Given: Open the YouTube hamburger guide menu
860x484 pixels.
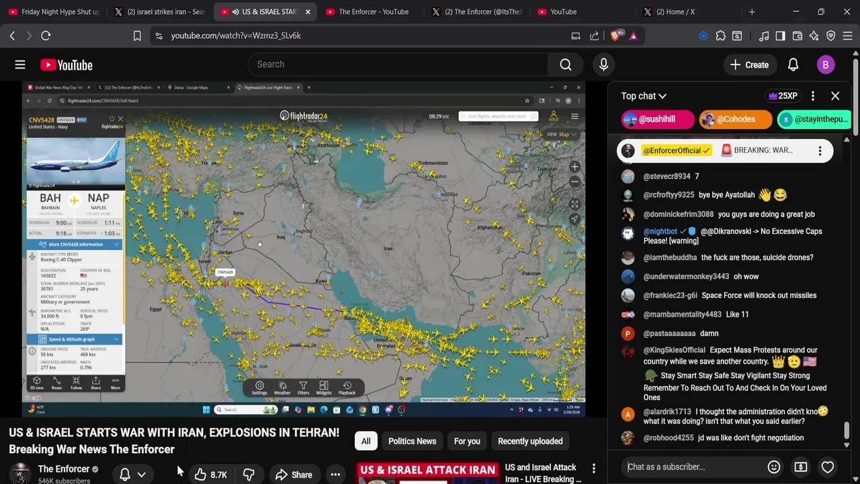Looking at the screenshot, I should (x=20, y=65).
